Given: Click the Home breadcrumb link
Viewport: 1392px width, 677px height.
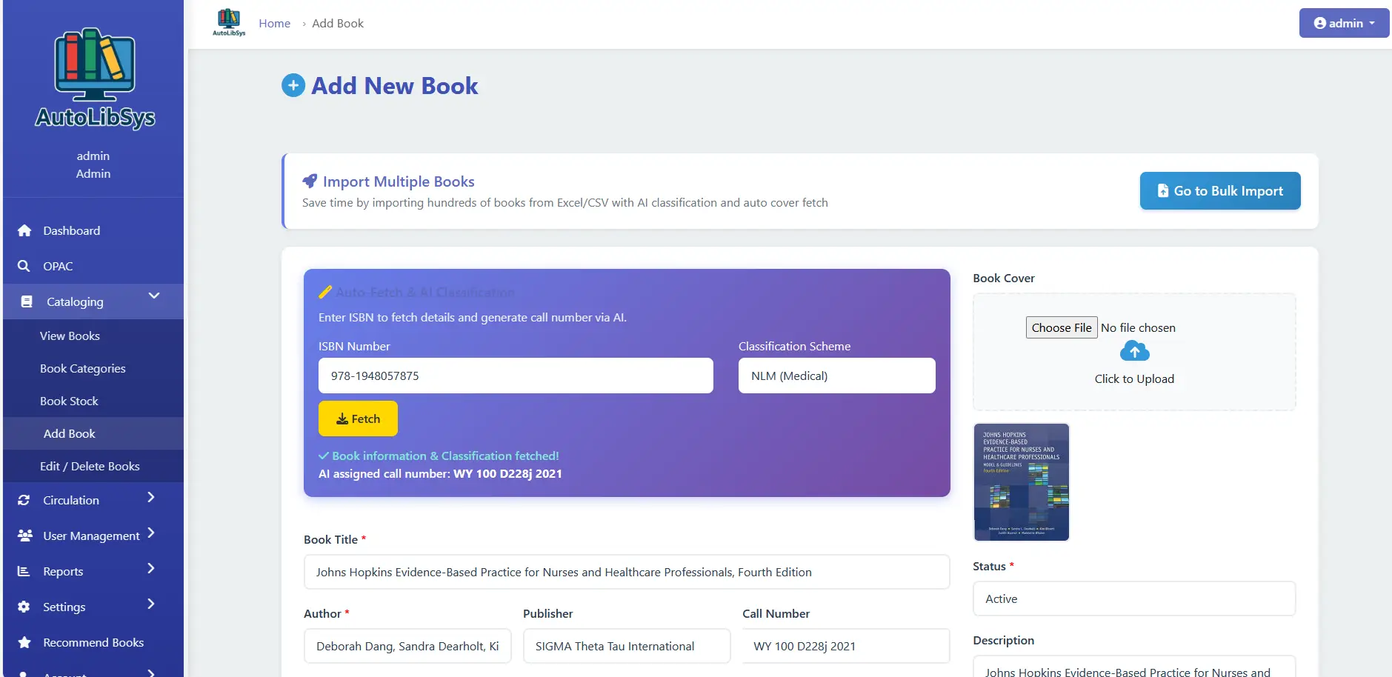Looking at the screenshot, I should [274, 23].
